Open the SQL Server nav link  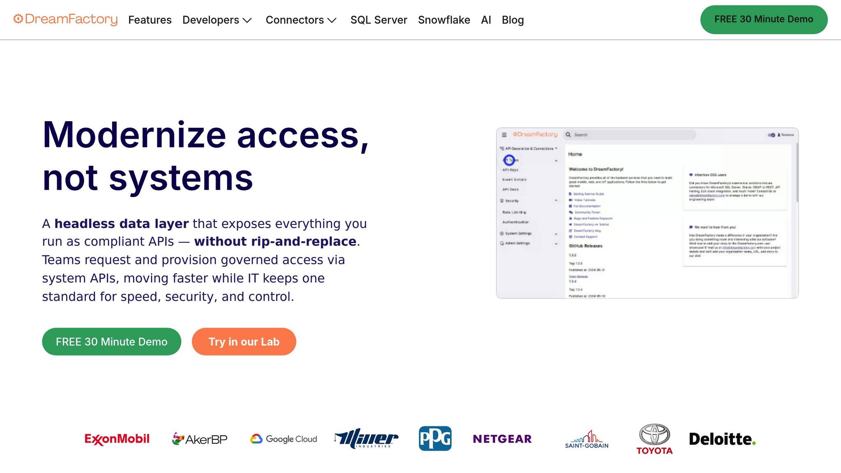pos(379,20)
